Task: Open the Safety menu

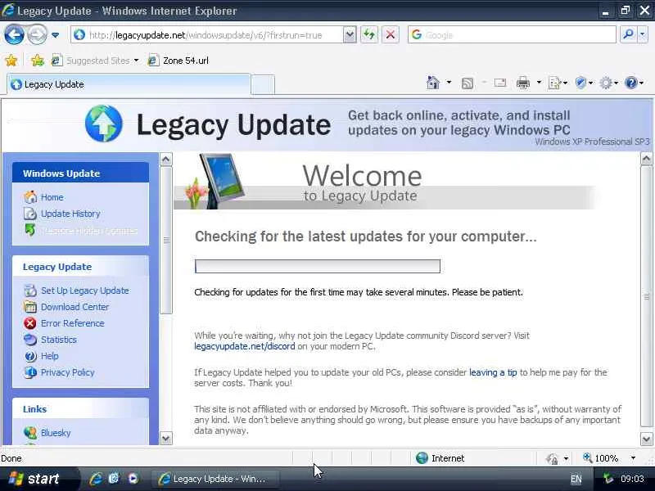Action: [584, 83]
